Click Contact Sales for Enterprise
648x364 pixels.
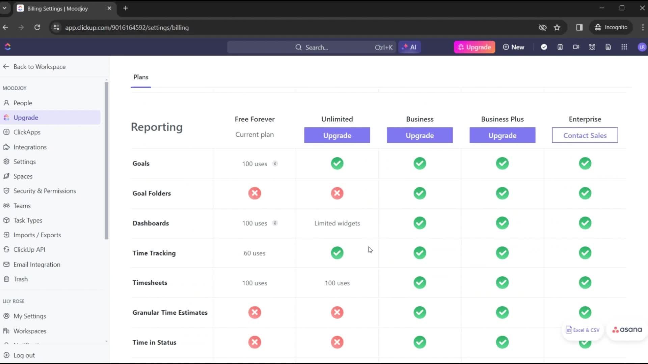click(x=585, y=135)
